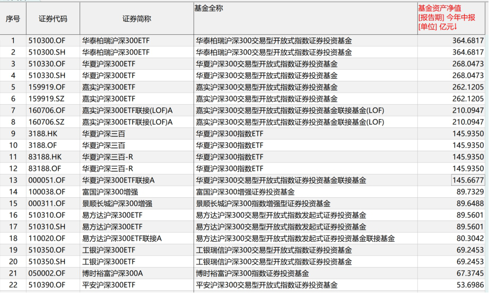The width and height of the screenshot is (489, 293).
Task: Click row number 7 in 序号 column
Action: (13, 111)
